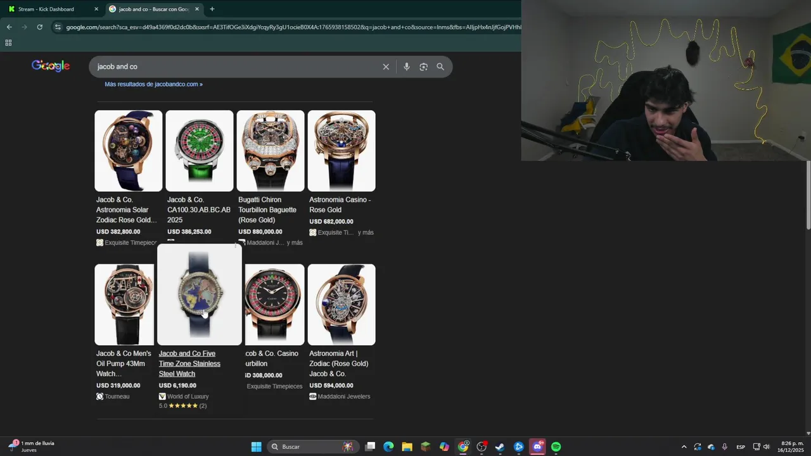Open Jacob and Co Five Time Zone link

[x=189, y=364]
